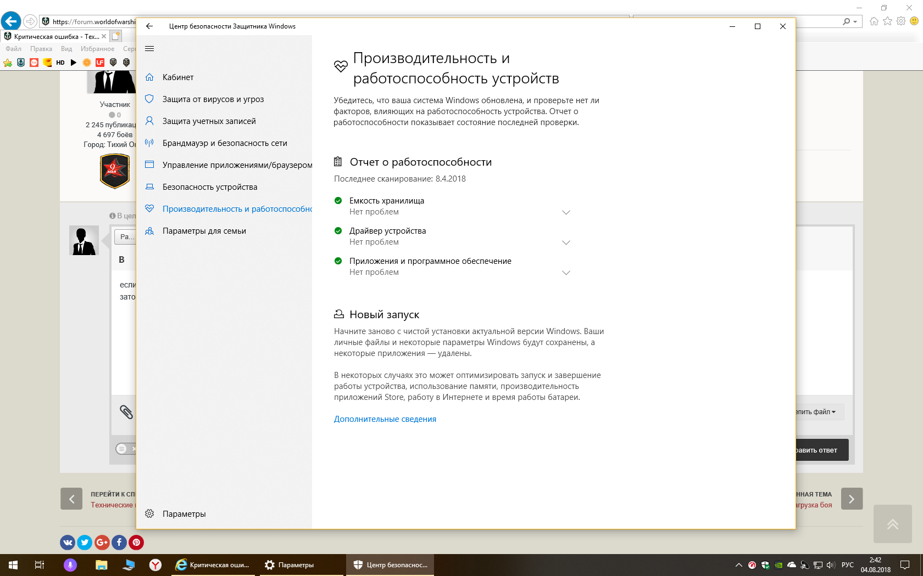Viewport: 923px width, 576px height.
Task: Open Дополнительные сведения link
Action: tap(385, 419)
